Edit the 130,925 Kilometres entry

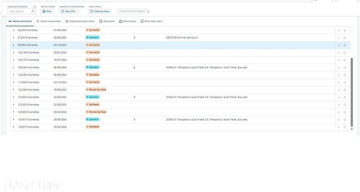(x=339, y=112)
